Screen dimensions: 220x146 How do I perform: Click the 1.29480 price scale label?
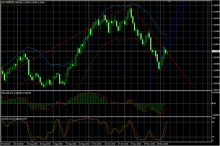216,71
